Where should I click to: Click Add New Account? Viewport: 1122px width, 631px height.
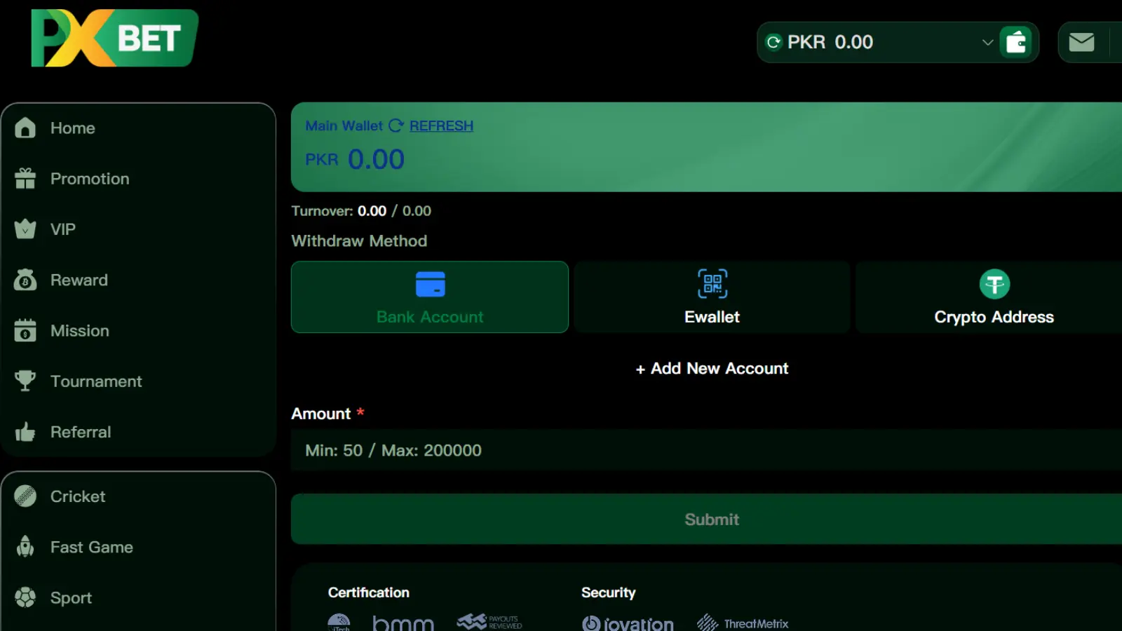(x=712, y=368)
